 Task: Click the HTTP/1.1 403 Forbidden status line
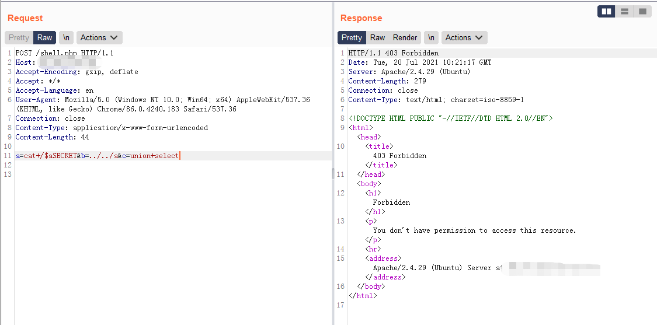[394, 53]
